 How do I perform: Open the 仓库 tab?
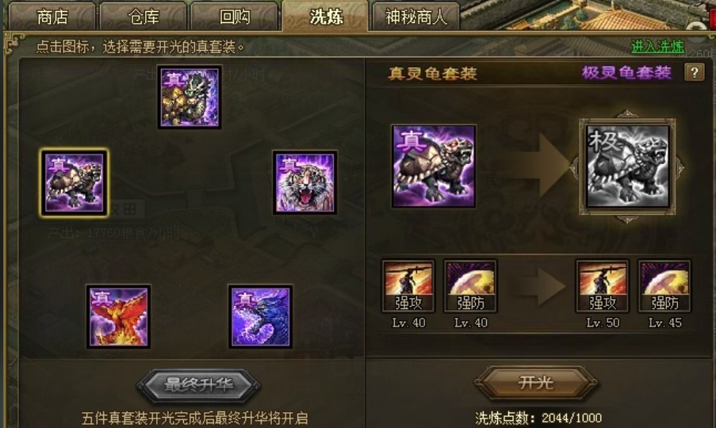144,17
